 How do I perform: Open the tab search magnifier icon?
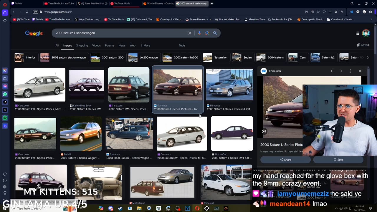[352, 4]
